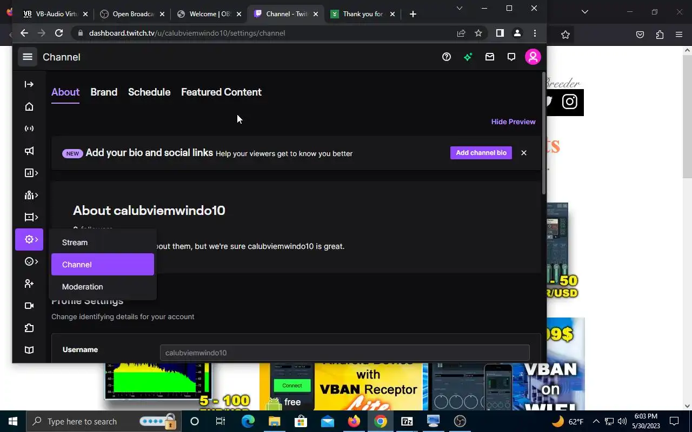Switch to the Featured Content tab
The height and width of the screenshot is (432, 692).
coord(221,92)
